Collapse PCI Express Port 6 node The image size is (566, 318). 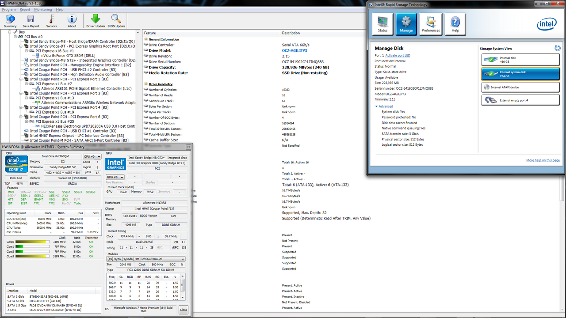pyautogui.click(x=21, y=117)
